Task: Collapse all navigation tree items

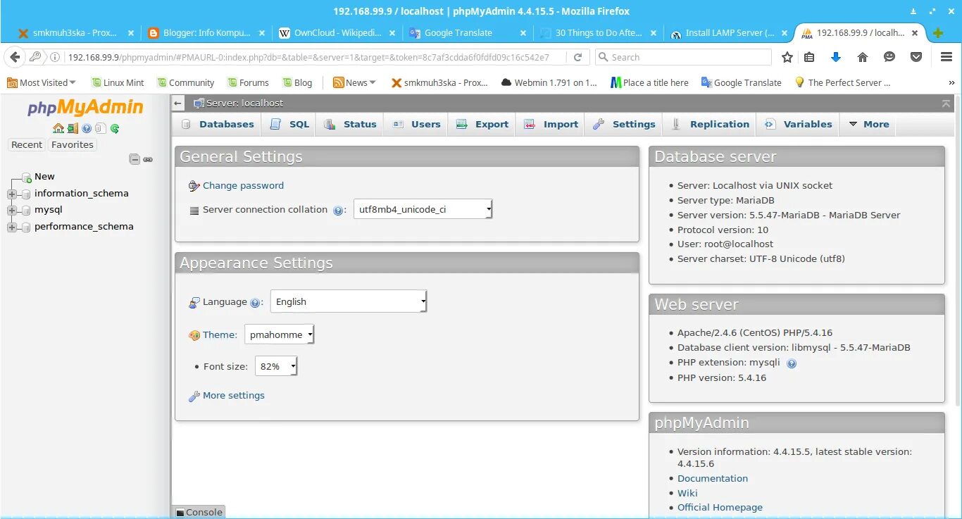Action: tap(135, 159)
